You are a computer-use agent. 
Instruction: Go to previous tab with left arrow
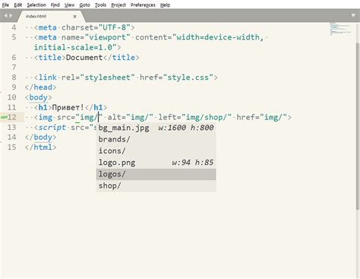(x=5, y=16)
